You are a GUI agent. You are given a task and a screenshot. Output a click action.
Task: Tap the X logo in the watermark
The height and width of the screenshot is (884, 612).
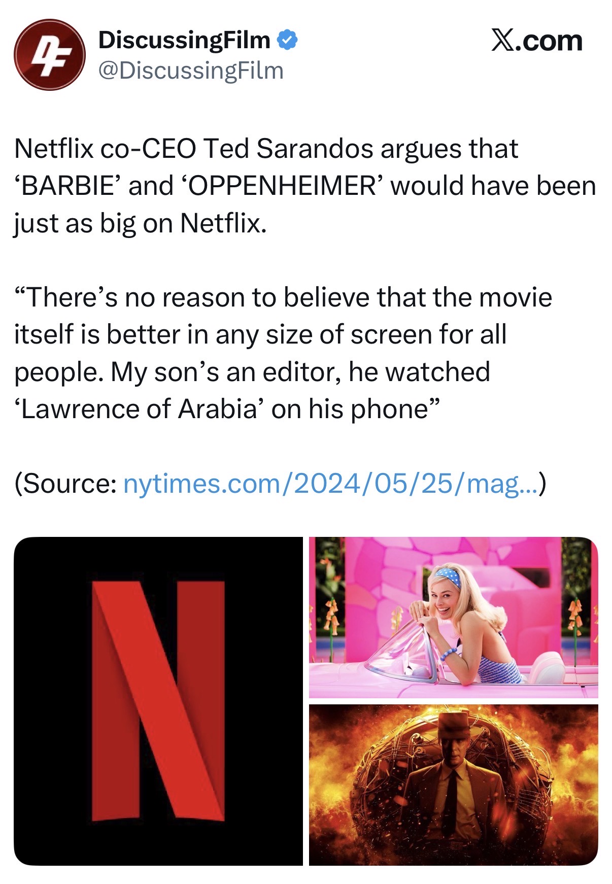(502, 41)
